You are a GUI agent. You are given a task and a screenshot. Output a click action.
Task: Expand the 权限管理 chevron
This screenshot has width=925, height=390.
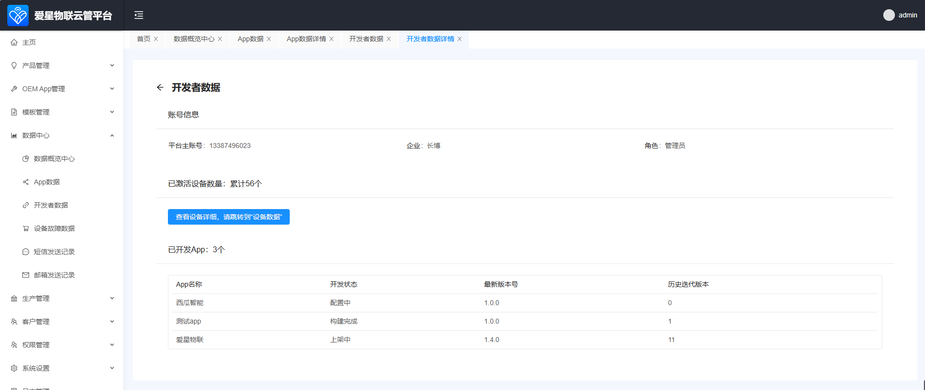point(112,345)
